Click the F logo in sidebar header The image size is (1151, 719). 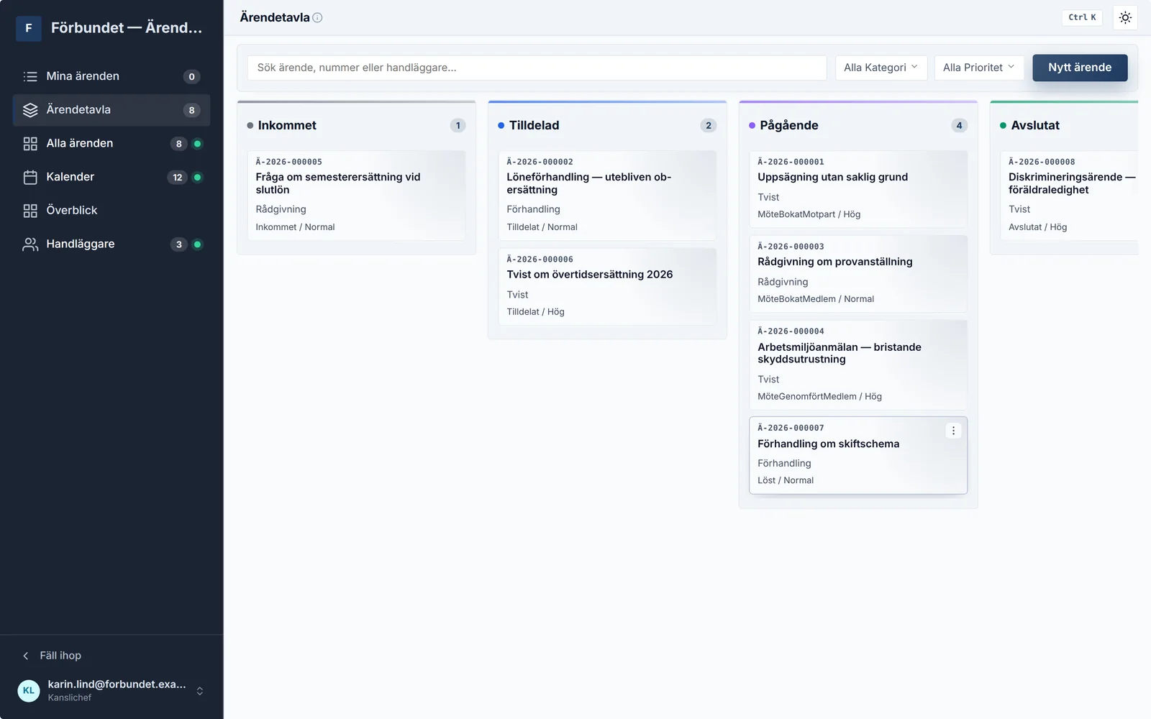(x=29, y=28)
